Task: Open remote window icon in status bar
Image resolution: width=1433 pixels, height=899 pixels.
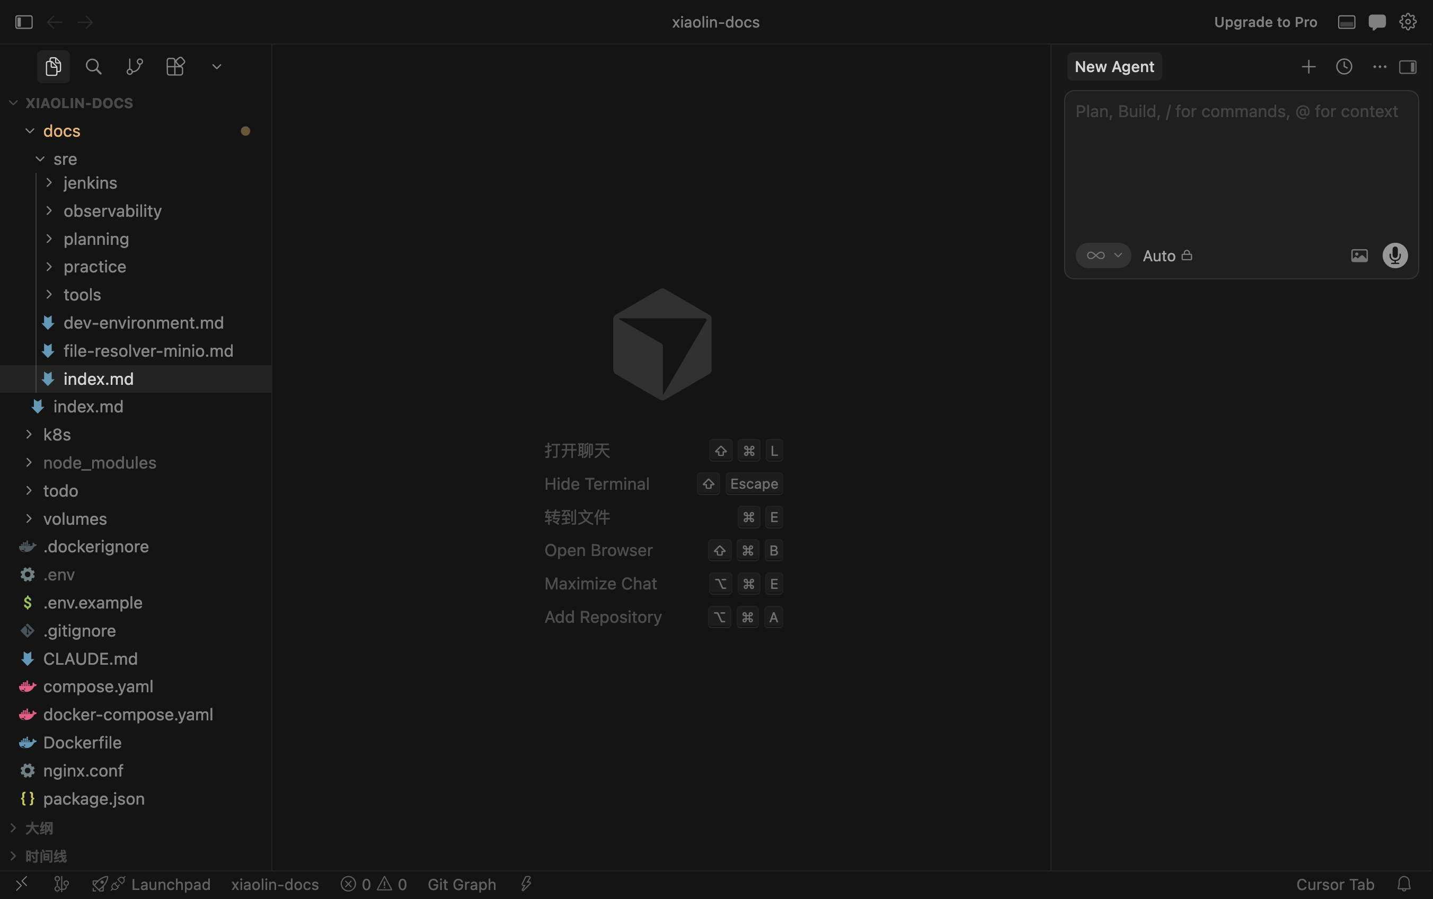Action: click(x=22, y=884)
